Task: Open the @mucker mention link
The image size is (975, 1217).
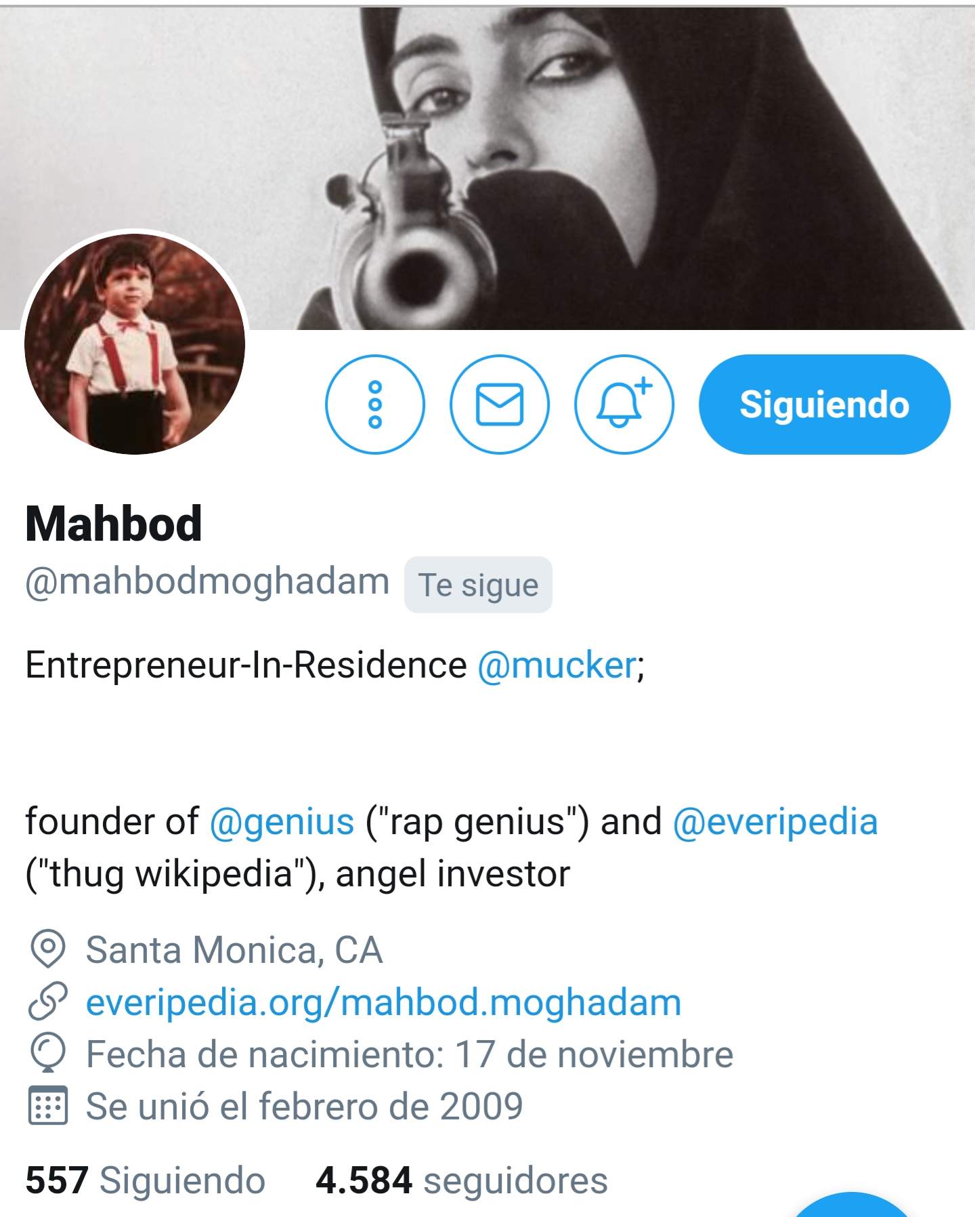Action: pyautogui.click(x=557, y=665)
